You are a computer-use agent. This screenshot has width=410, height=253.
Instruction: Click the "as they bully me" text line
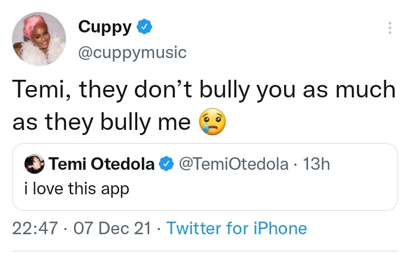click(101, 122)
